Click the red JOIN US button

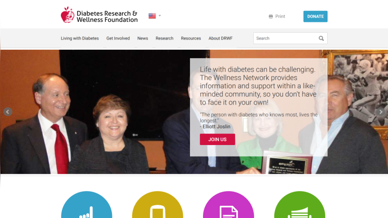(217, 139)
